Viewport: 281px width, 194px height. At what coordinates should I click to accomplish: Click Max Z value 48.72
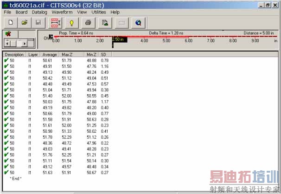[x=67, y=143]
